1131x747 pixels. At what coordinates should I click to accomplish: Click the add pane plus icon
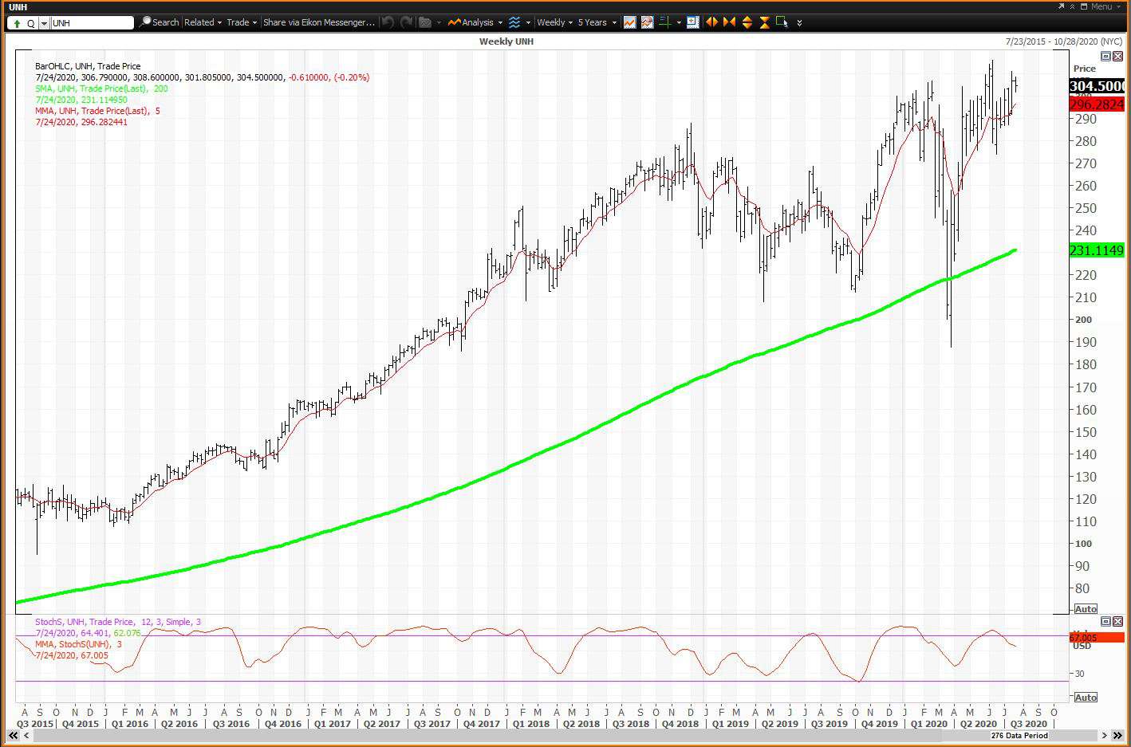(692, 22)
